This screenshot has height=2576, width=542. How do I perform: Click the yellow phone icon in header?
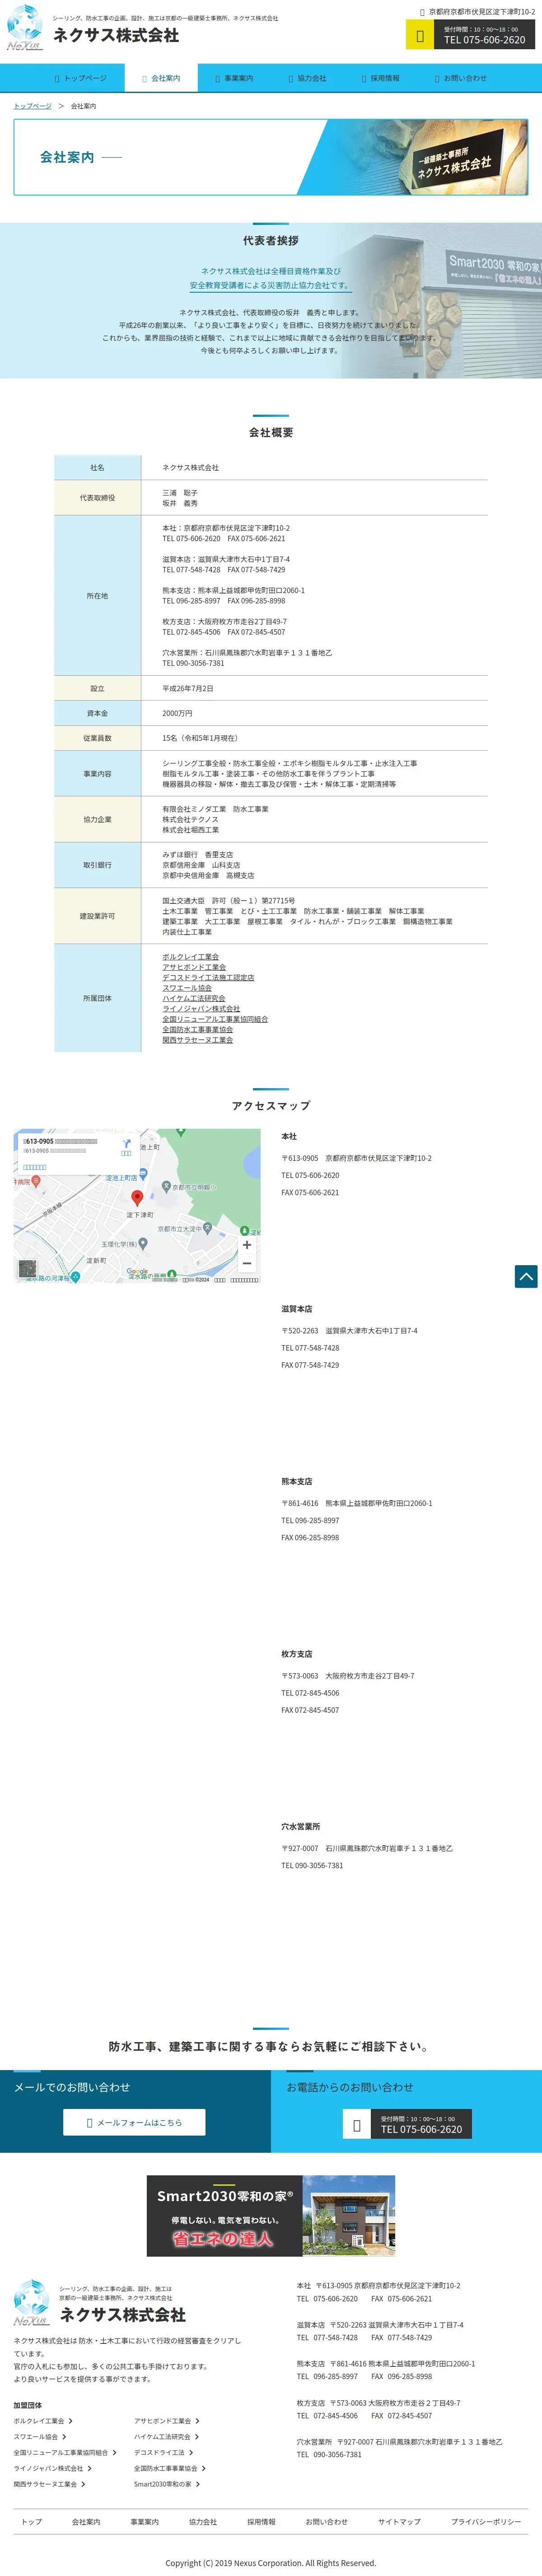420,35
